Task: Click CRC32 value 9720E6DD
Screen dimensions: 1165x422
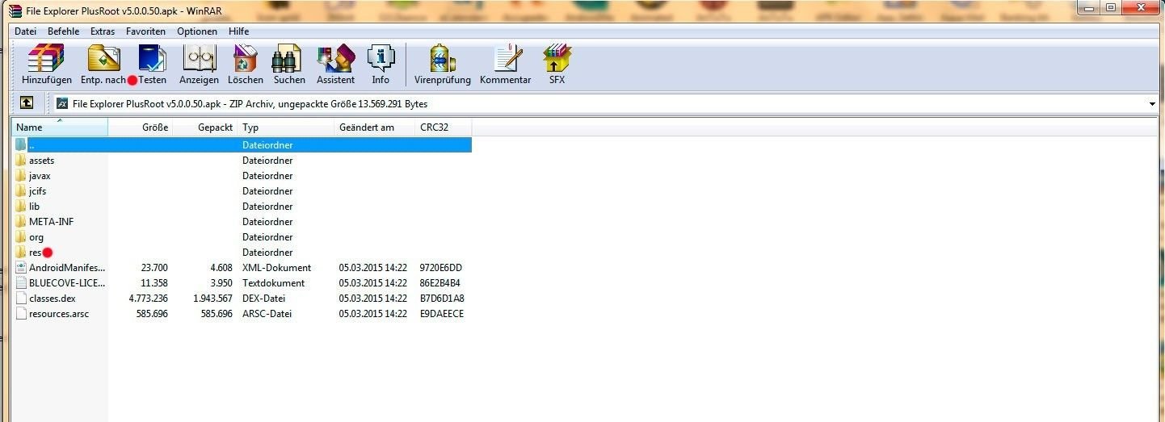Action: 441,268
